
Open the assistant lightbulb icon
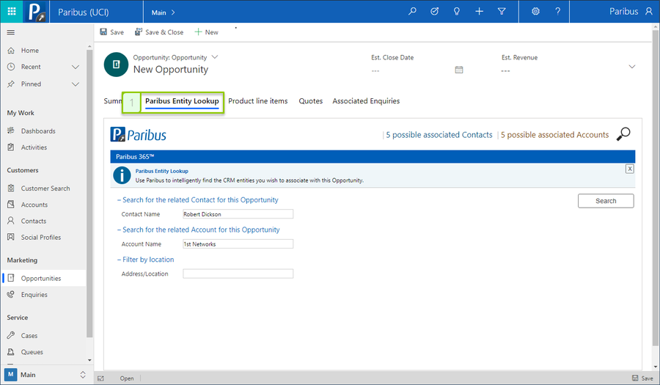tap(457, 11)
